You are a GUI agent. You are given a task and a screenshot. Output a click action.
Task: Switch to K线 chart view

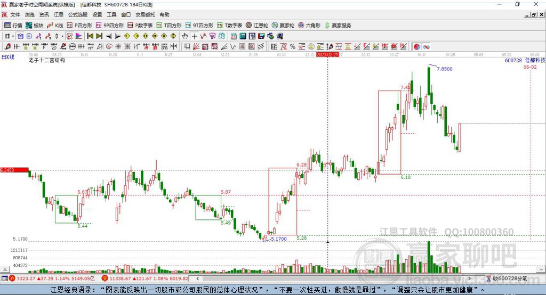click(x=55, y=26)
